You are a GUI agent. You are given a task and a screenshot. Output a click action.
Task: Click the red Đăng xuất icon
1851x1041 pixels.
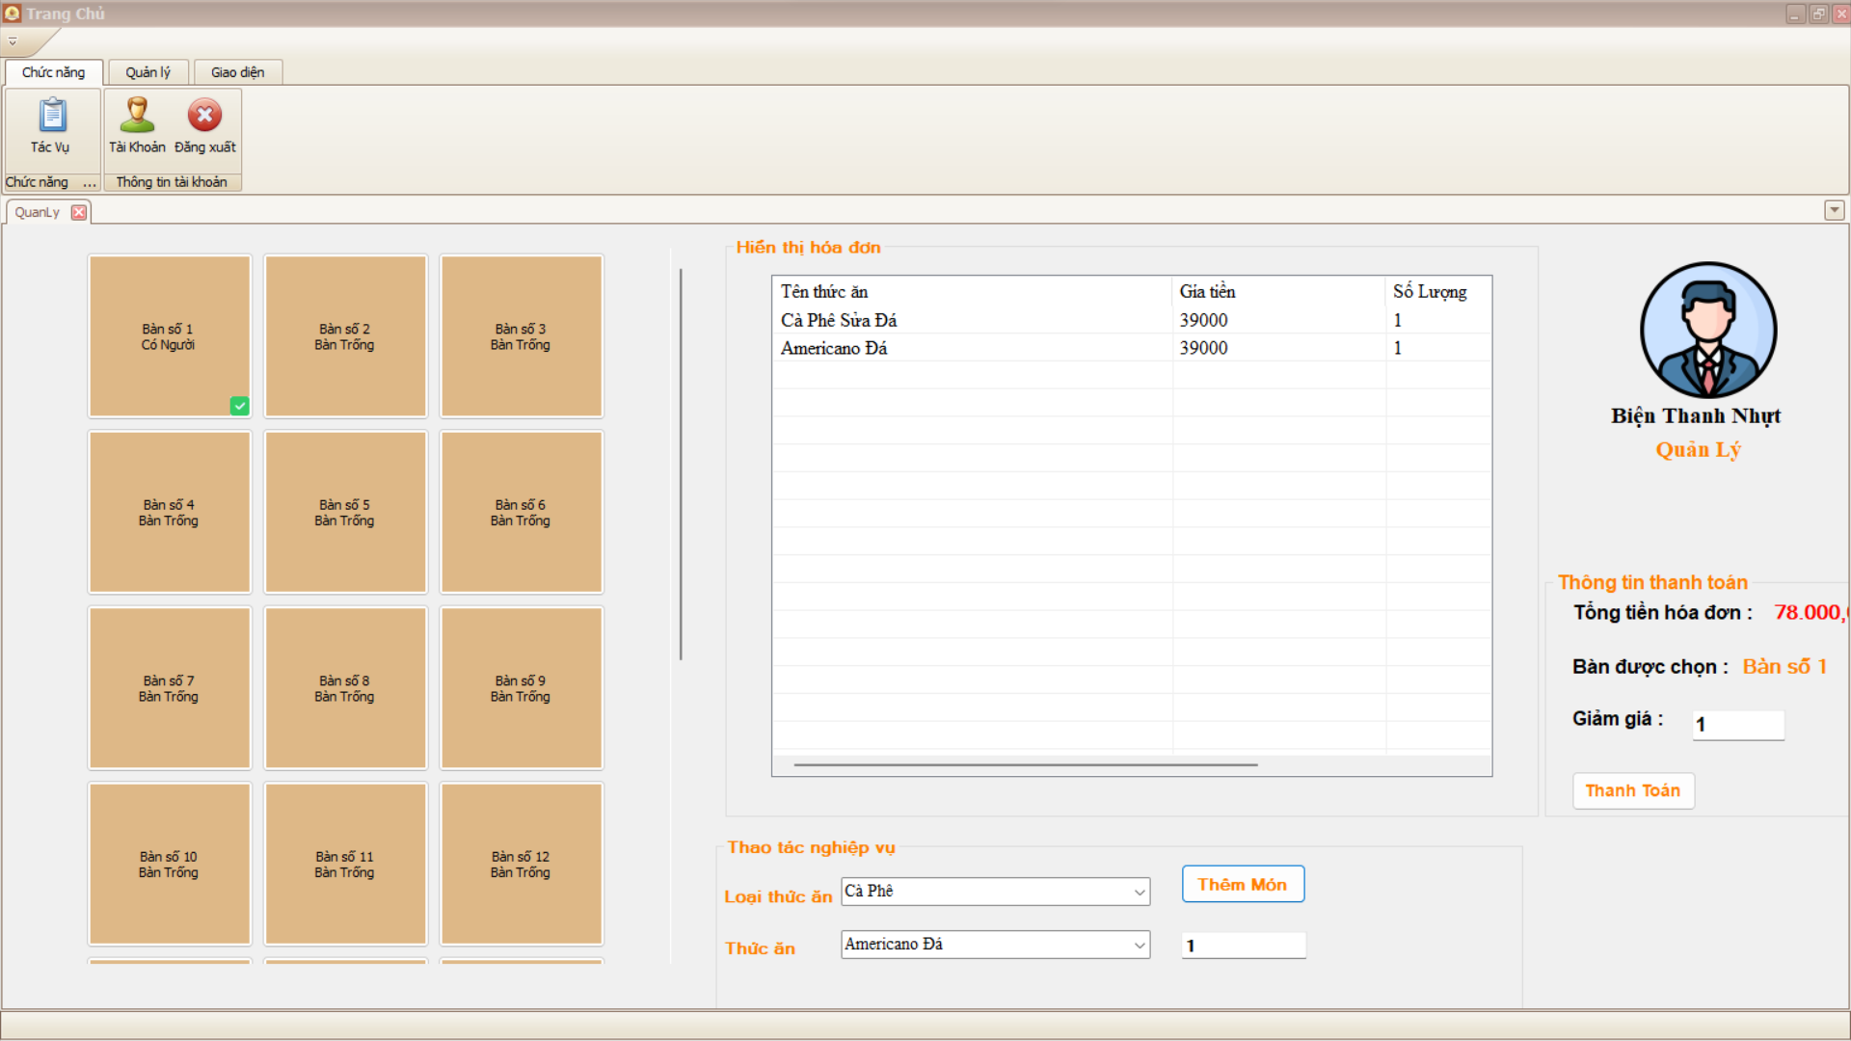click(x=204, y=116)
